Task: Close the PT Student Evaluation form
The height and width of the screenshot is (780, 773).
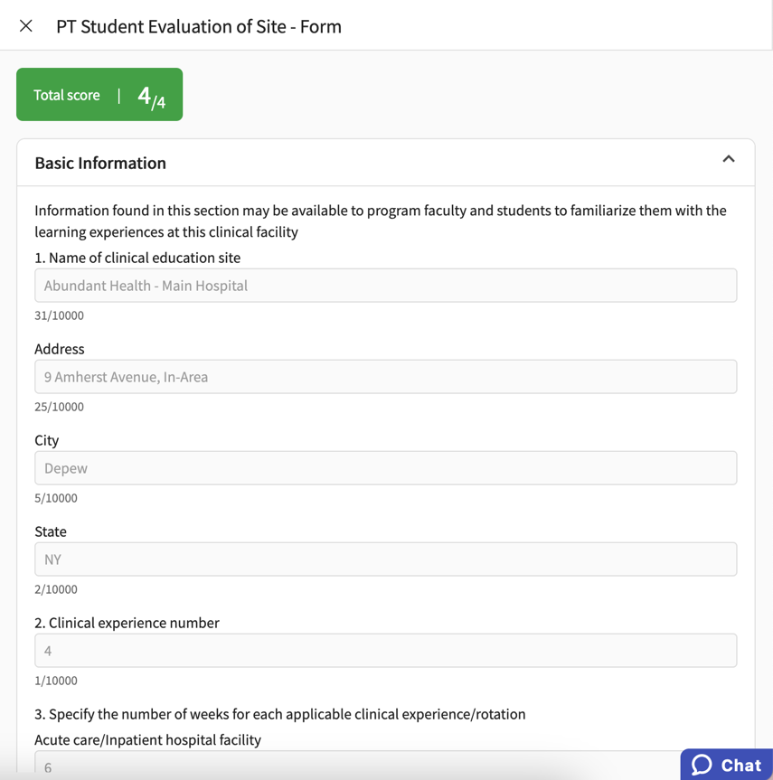Action: tap(24, 25)
